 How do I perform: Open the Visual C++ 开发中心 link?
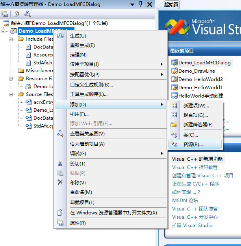(x=195, y=217)
